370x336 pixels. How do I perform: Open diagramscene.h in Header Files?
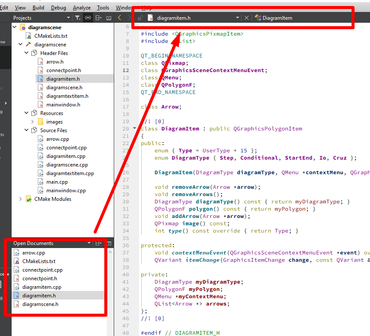click(64, 88)
